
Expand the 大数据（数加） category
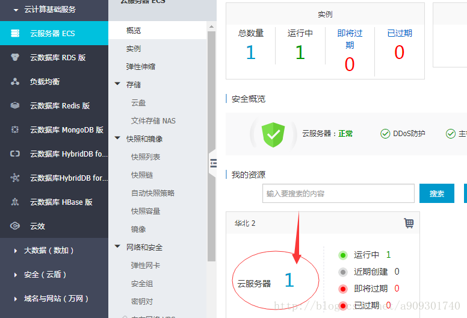(16, 251)
